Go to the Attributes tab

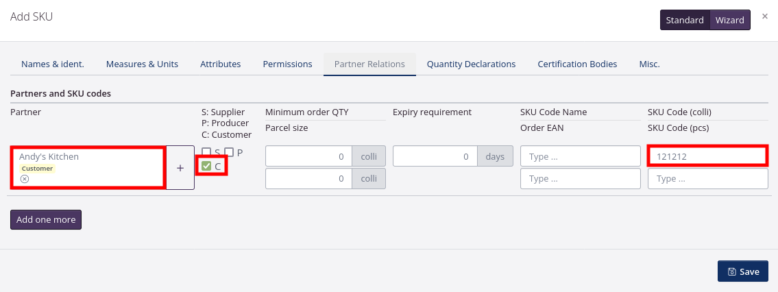click(x=220, y=64)
